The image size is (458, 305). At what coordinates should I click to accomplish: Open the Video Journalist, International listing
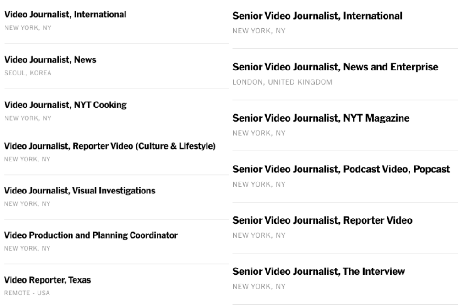tap(65, 15)
